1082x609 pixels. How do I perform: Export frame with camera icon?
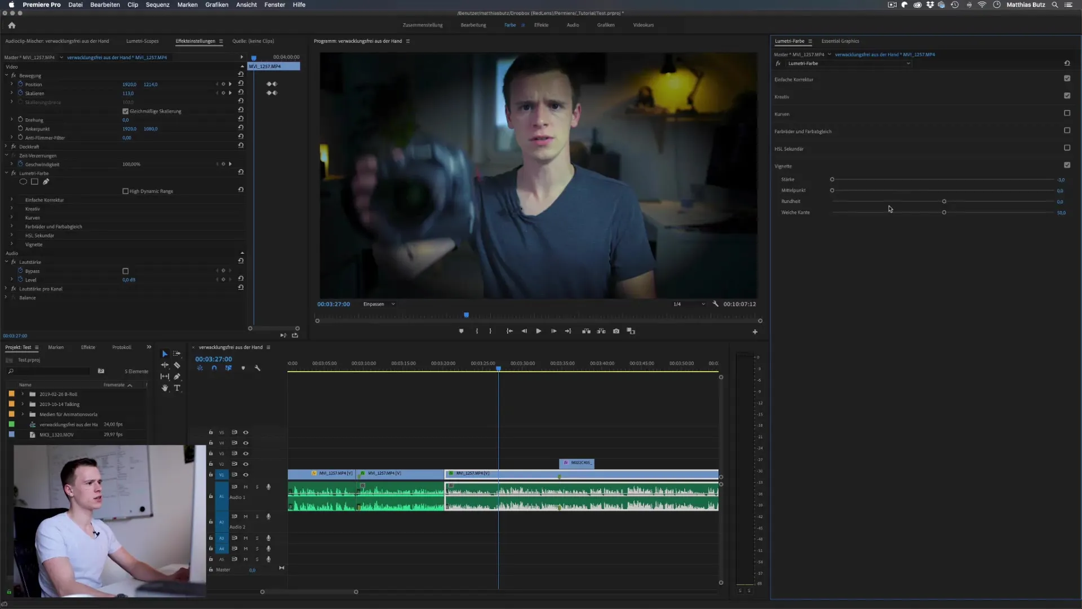616,332
